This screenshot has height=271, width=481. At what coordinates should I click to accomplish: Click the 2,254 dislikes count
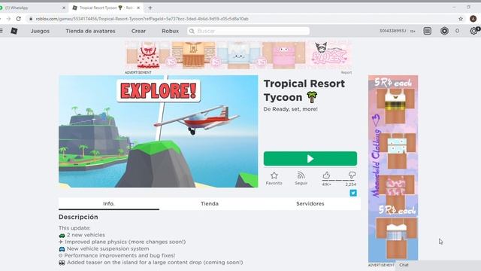(351, 184)
